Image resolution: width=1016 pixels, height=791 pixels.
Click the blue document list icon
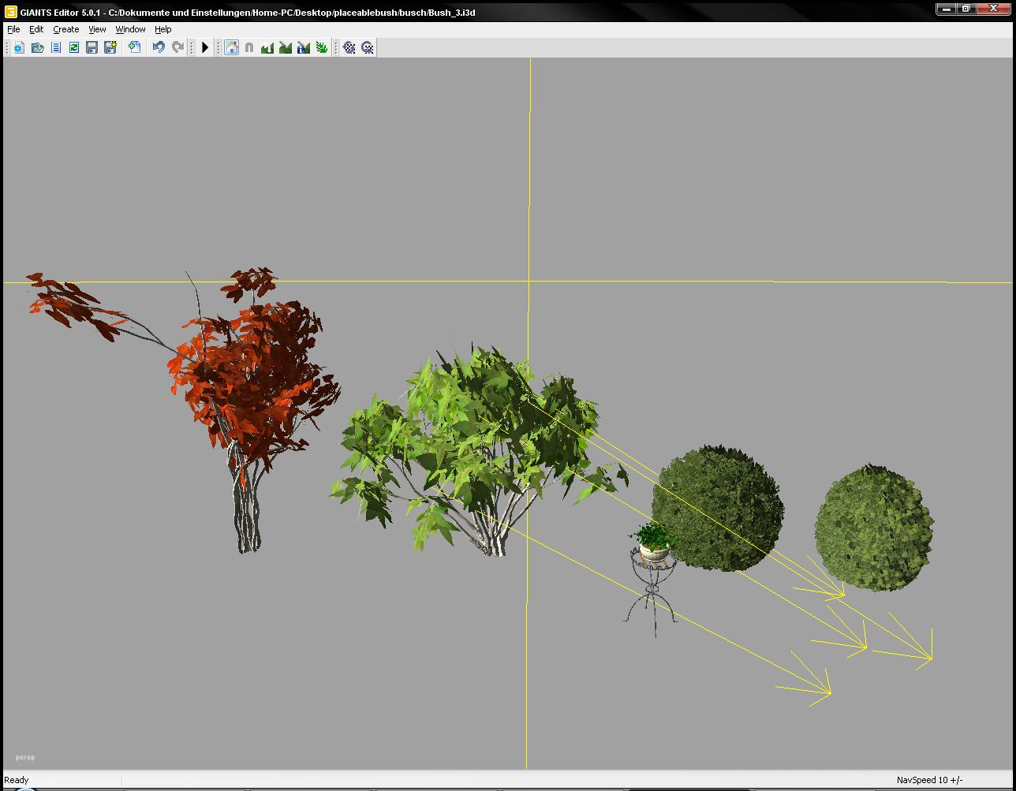point(55,47)
